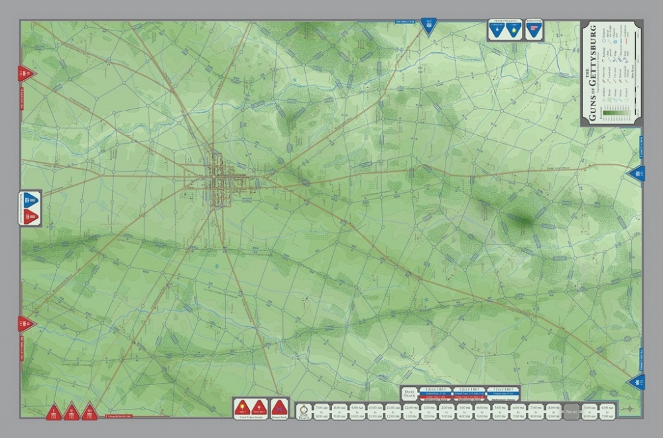Click the 2 July 1863 date box
663x438 pixels.
point(469,394)
